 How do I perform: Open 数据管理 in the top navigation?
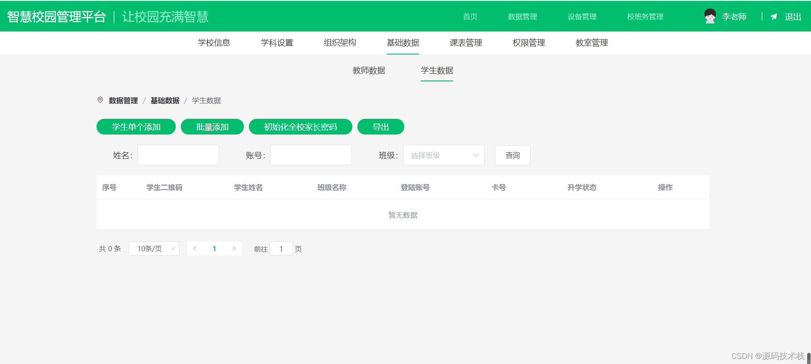[x=523, y=17]
